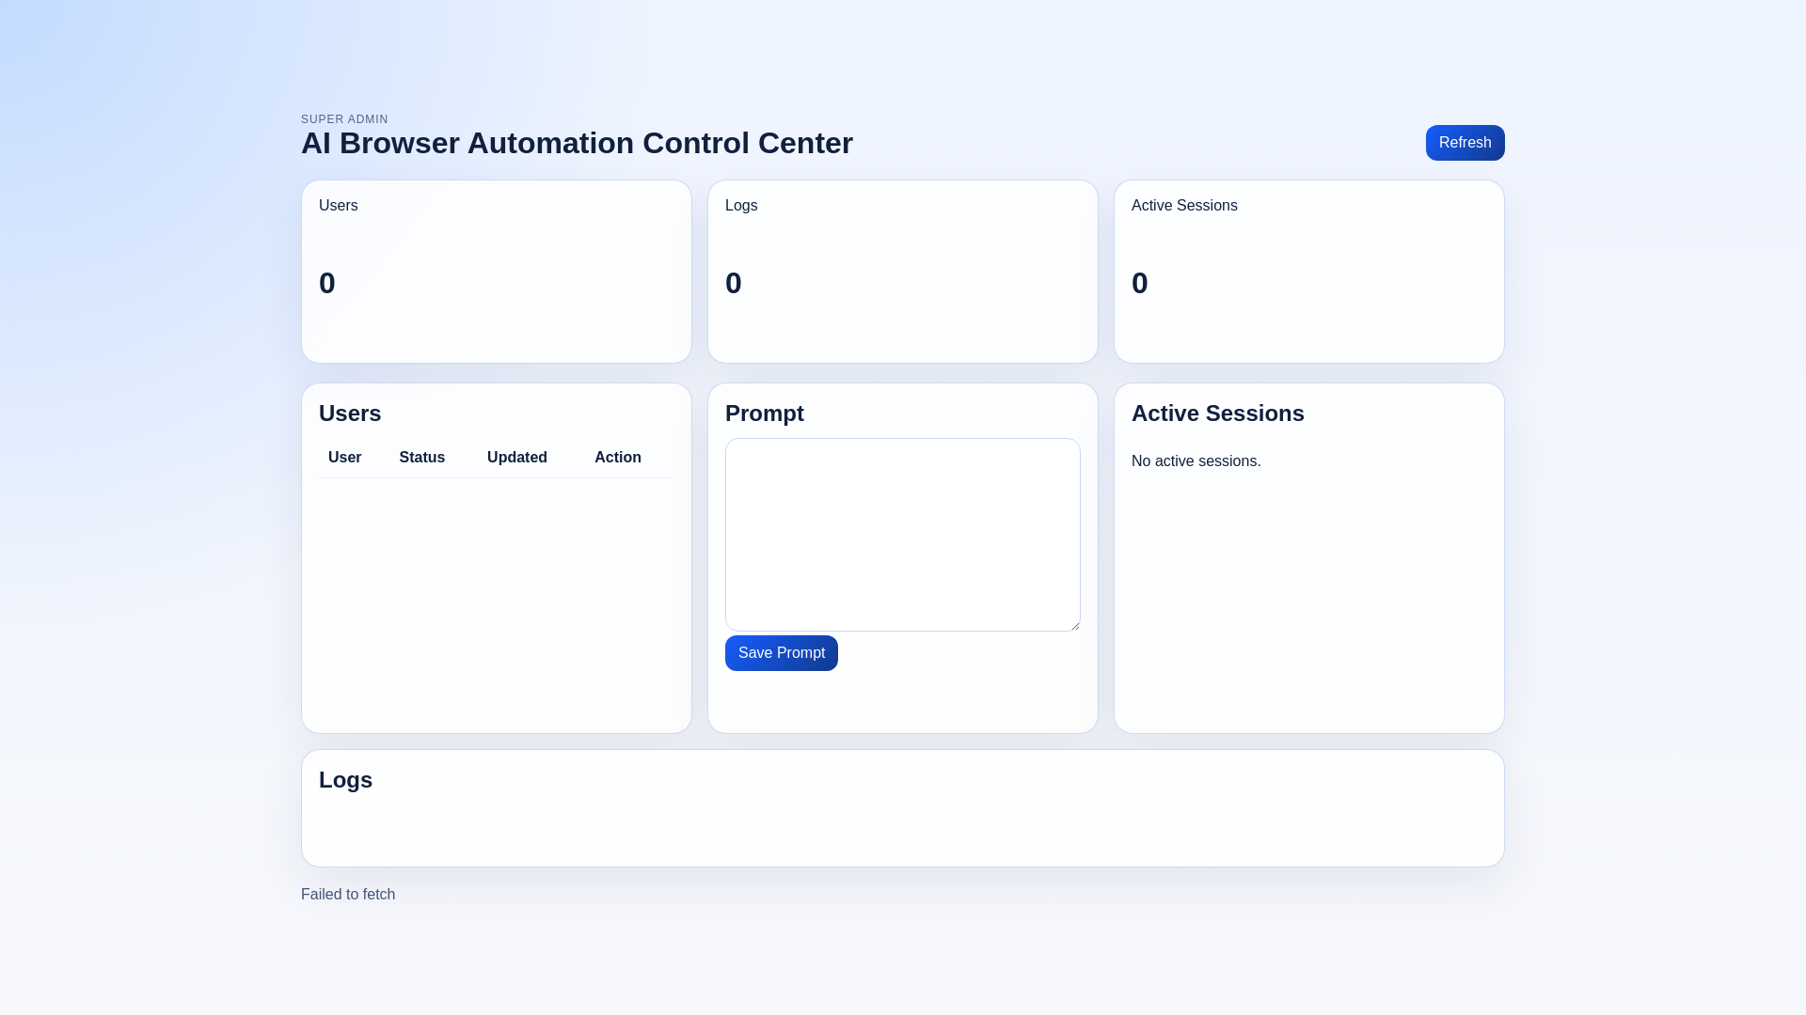Click the main Control Center title
The image size is (1806, 1015).
(577, 143)
